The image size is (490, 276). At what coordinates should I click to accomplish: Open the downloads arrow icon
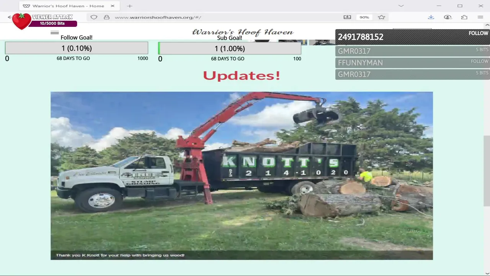tap(431, 17)
